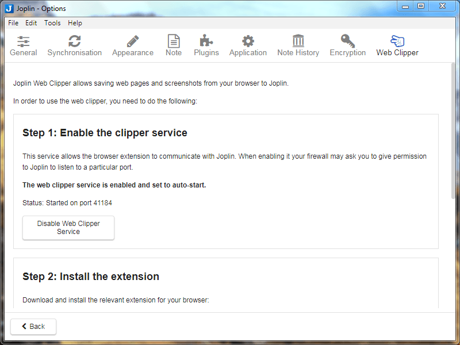Open the Help menu
Screen dimensions: 460x345
click(75, 23)
